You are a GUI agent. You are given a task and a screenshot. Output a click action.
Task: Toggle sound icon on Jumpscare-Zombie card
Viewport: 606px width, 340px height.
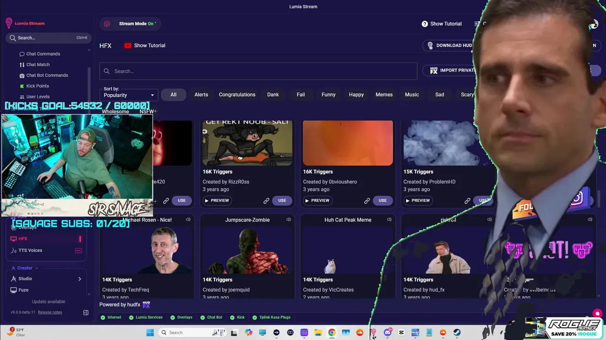click(x=288, y=220)
